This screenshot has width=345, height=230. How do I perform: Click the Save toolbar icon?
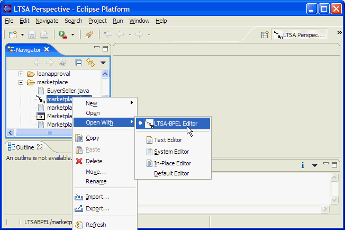point(32,34)
